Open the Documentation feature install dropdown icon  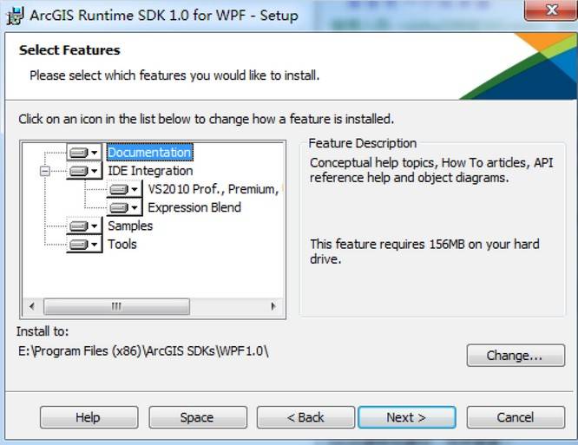[x=84, y=152]
